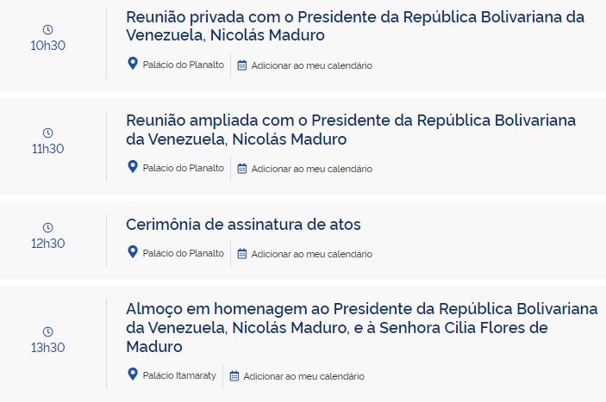Screen dimensions: 606x402
Task: Open the Reunião privada event title
Action: (355, 26)
